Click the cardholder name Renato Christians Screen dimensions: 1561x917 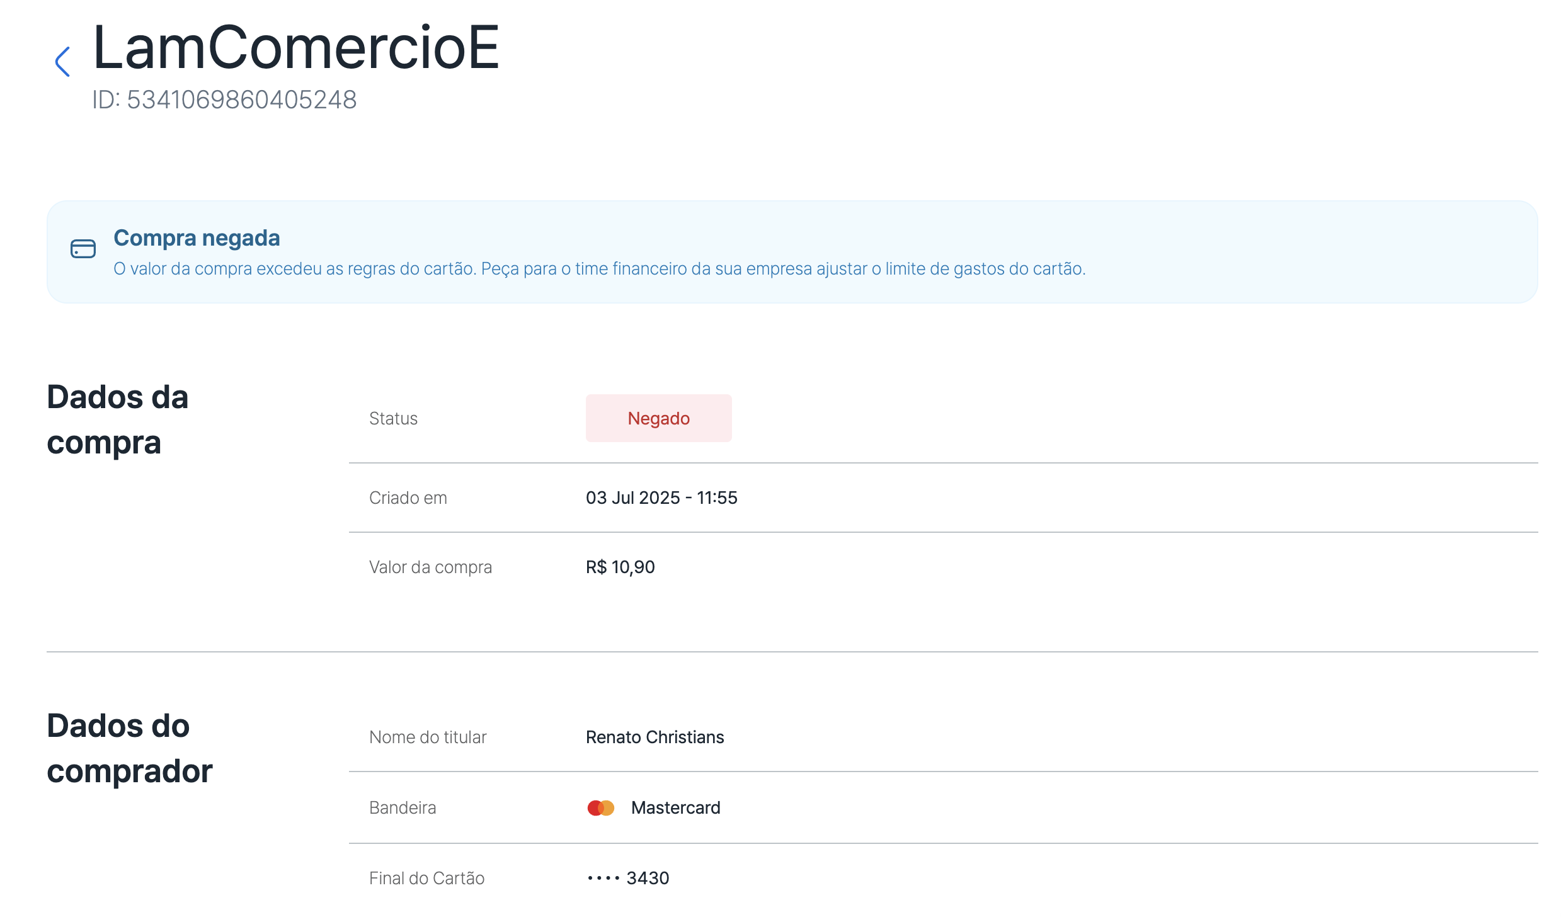tap(655, 737)
